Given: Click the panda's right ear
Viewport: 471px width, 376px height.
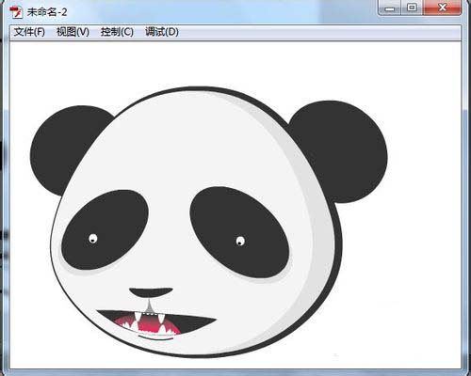Looking at the screenshot, I should (342, 151).
